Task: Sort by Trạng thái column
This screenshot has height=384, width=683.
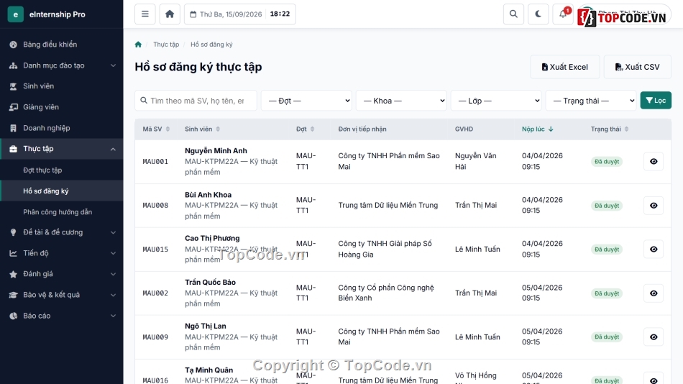Action: (x=610, y=129)
